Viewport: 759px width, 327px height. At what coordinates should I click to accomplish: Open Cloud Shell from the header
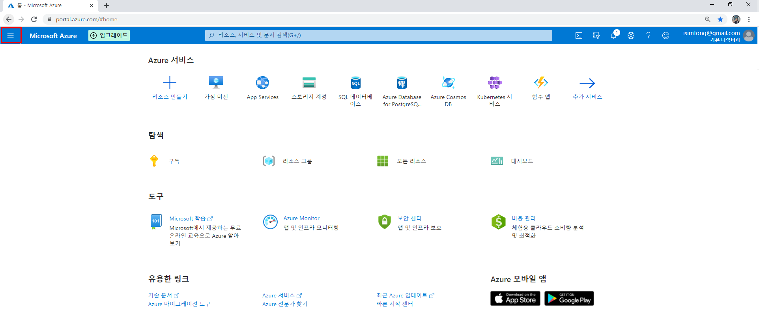pyautogui.click(x=579, y=36)
